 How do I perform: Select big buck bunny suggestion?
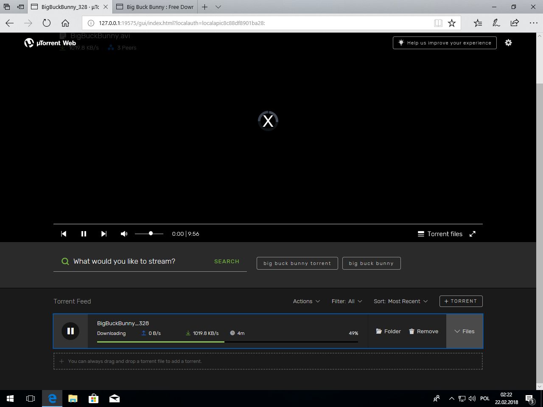[371, 263]
